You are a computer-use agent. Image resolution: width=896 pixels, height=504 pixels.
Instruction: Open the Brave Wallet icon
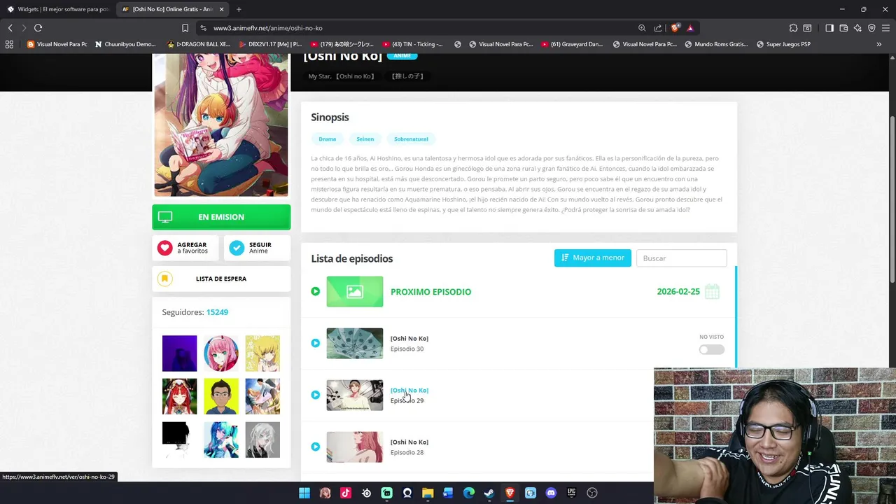point(843,28)
